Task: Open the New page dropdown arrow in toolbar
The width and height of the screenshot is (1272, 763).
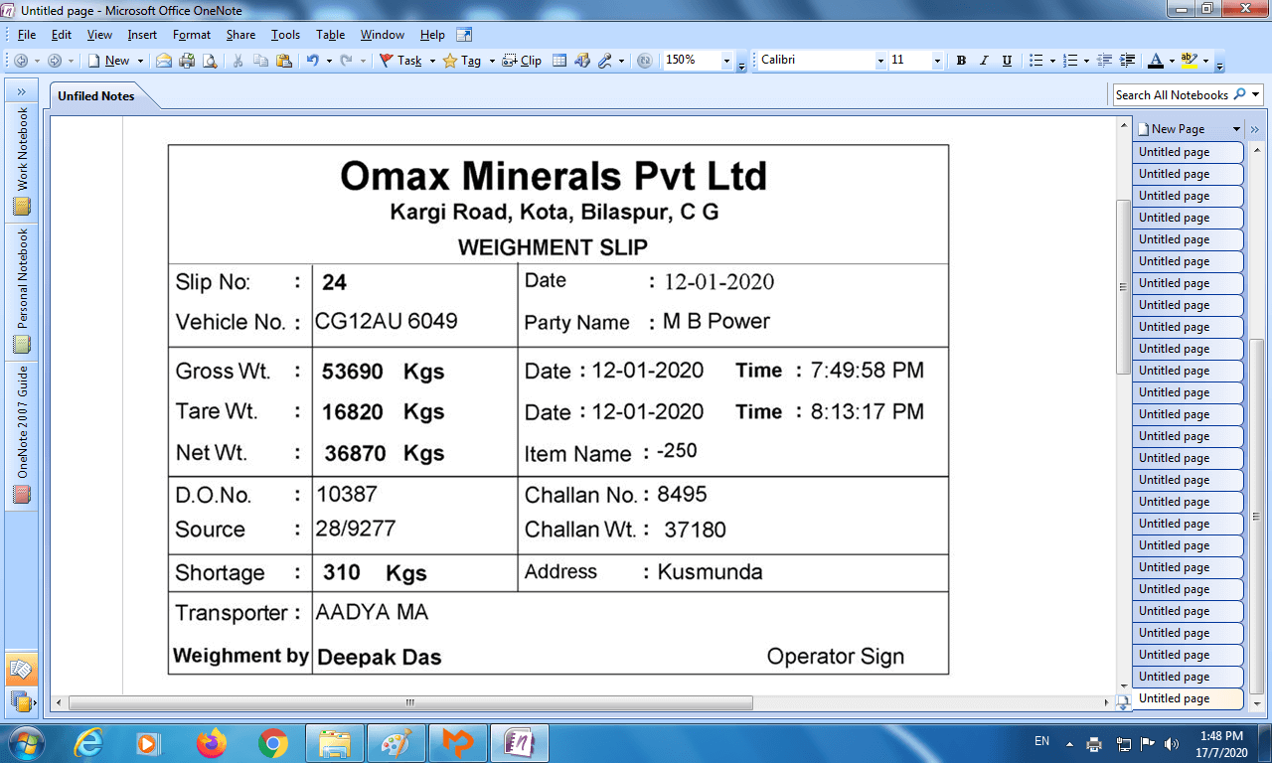Action: pos(140,61)
